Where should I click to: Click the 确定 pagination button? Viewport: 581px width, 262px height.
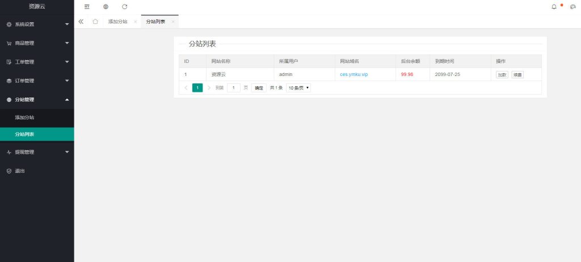tap(259, 88)
